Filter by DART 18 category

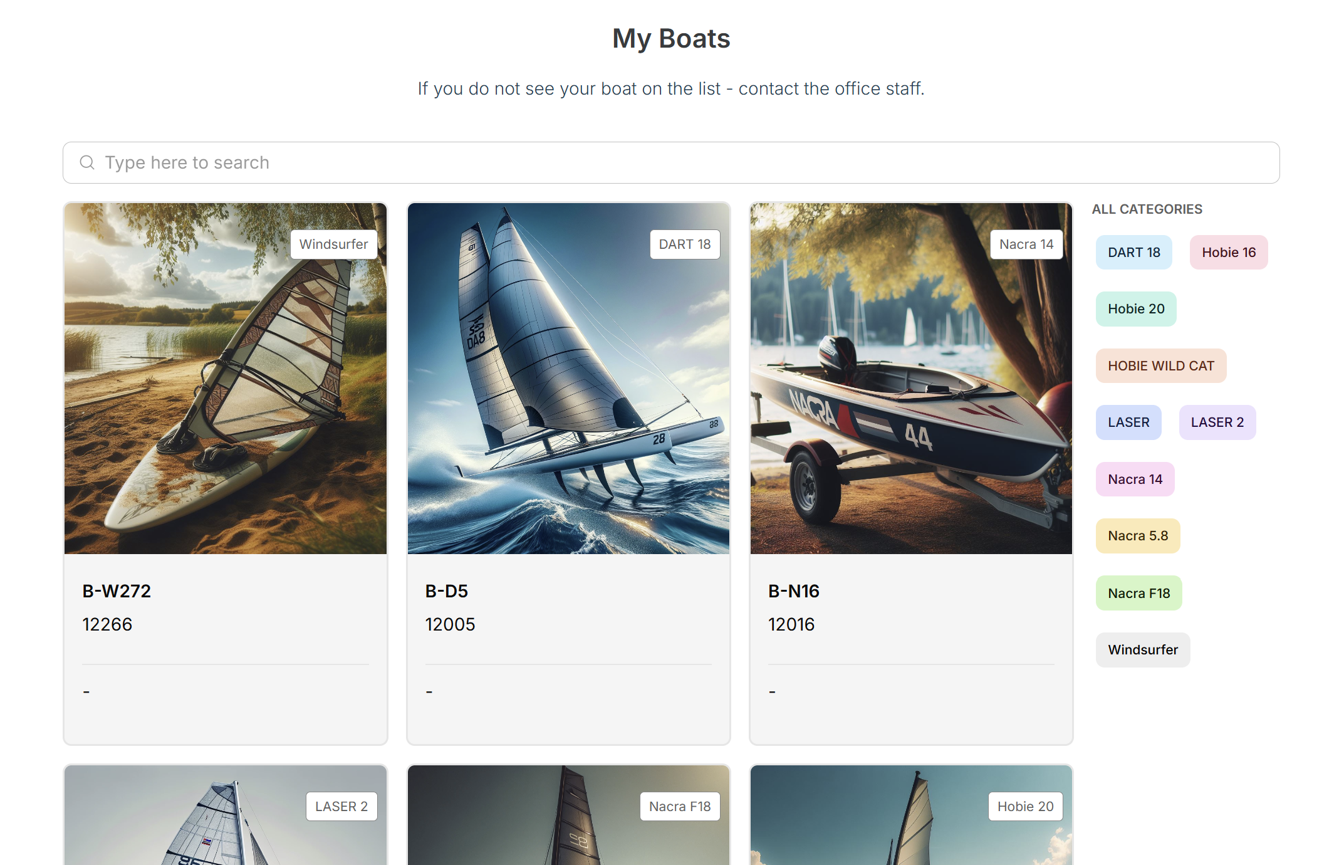click(1133, 252)
